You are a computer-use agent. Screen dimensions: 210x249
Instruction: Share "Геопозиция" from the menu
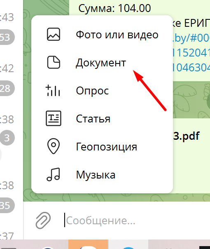102,146
